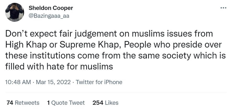Click the word "Retweets" label
This screenshot has width=233, height=111.
(x=27, y=103)
